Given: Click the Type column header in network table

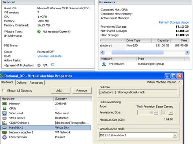Looking at the screenshot, I should click(x=160, y=59).
